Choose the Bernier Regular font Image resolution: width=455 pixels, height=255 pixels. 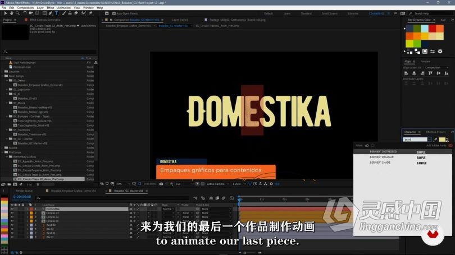(381, 157)
